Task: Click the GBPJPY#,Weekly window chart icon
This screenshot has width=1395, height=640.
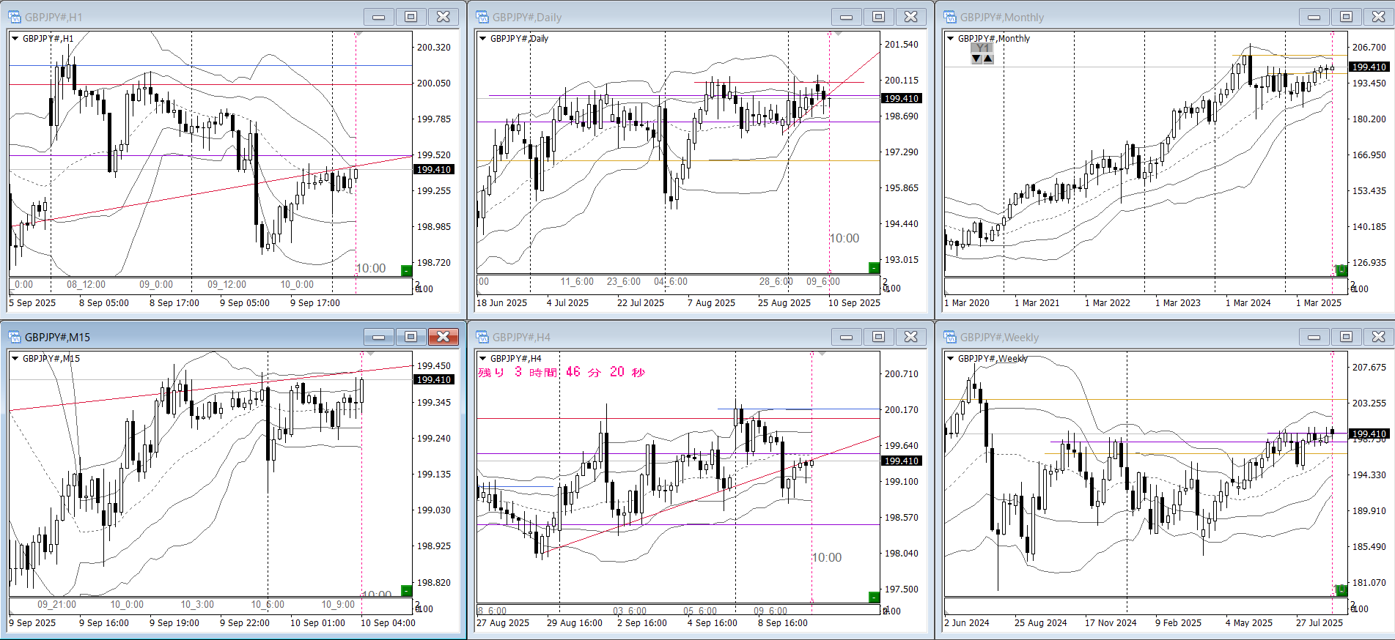Action: [x=950, y=337]
